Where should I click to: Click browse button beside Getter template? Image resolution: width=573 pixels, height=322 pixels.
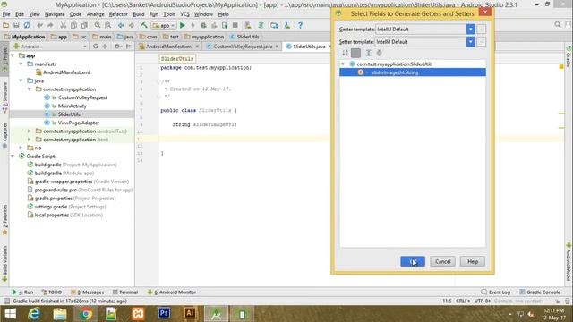(x=482, y=30)
